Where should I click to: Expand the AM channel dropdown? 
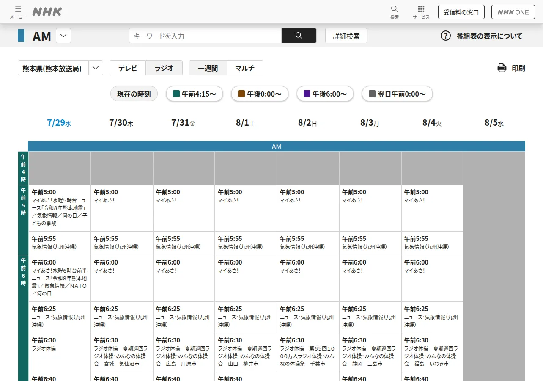(x=63, y=36)
